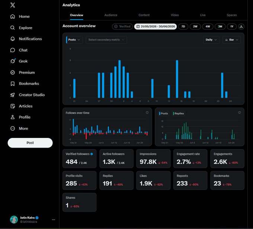The image size is (253, 229).
Task: Click calendar icon in date range
Action: 138,26
